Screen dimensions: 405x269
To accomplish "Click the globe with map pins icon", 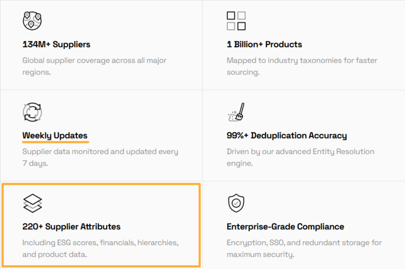I will click(32, 20).
